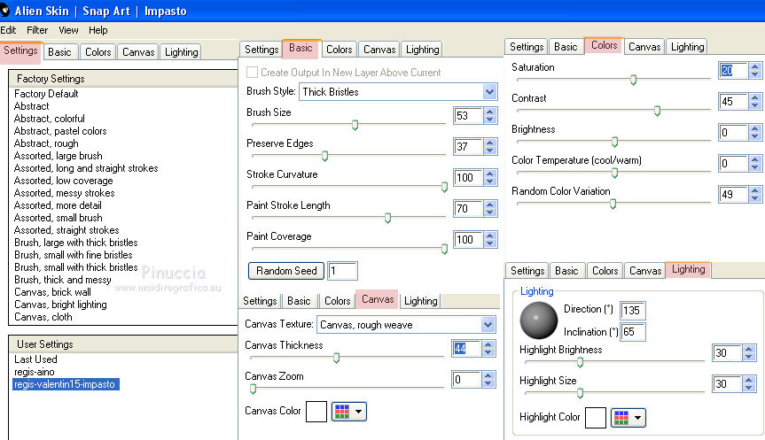Click Canvas Thickness spinner arrows
765x440 pixels.
tap(488, 349)
